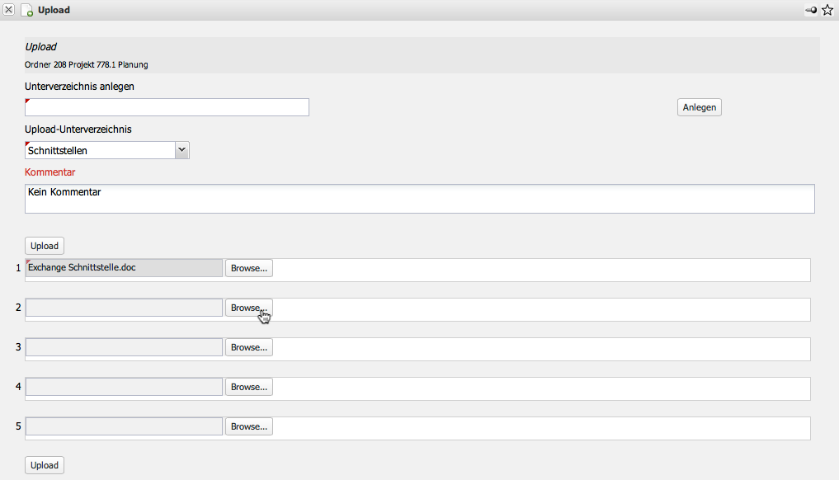
Task: Click Browse for file row 1
Action: point(249,268)
